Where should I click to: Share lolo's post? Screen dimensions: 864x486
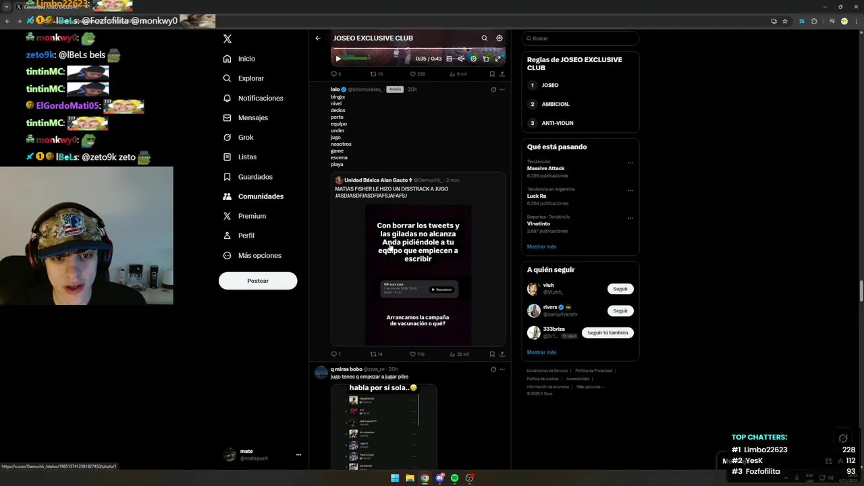(x=502, y=354)
